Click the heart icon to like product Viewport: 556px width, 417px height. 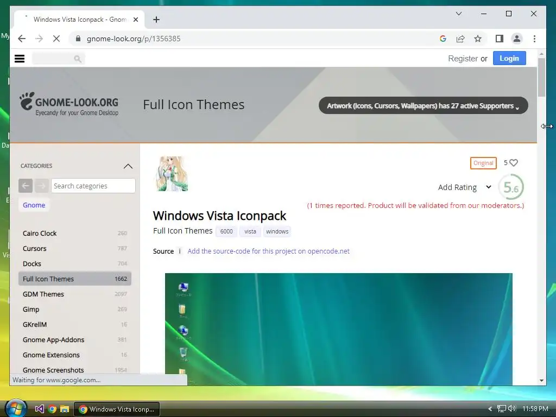coord(514,163)
